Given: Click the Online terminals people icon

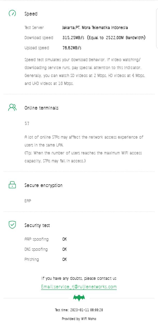Looking at the screenshot, I should point(12,107).
